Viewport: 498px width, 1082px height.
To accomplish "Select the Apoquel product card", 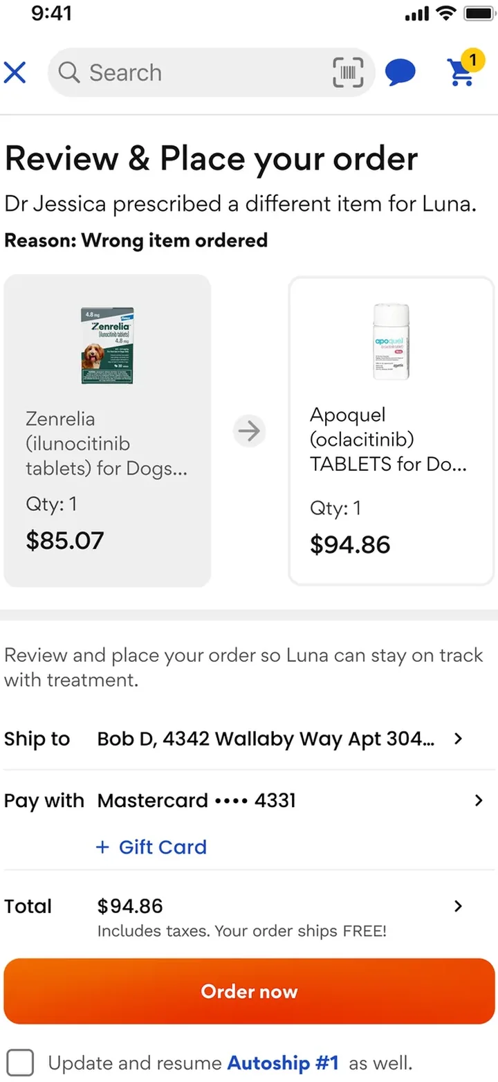I will [391, 431].
